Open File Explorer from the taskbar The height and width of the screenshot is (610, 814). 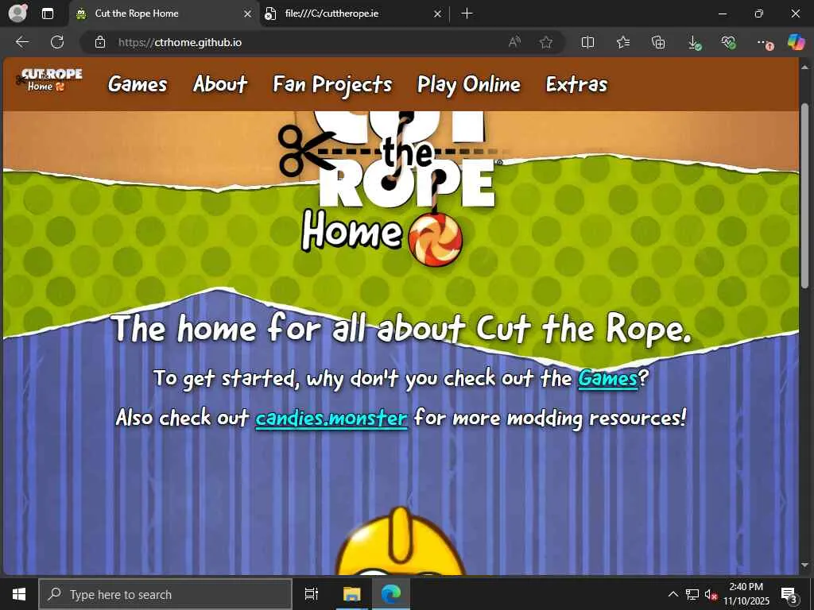[351, 594]
